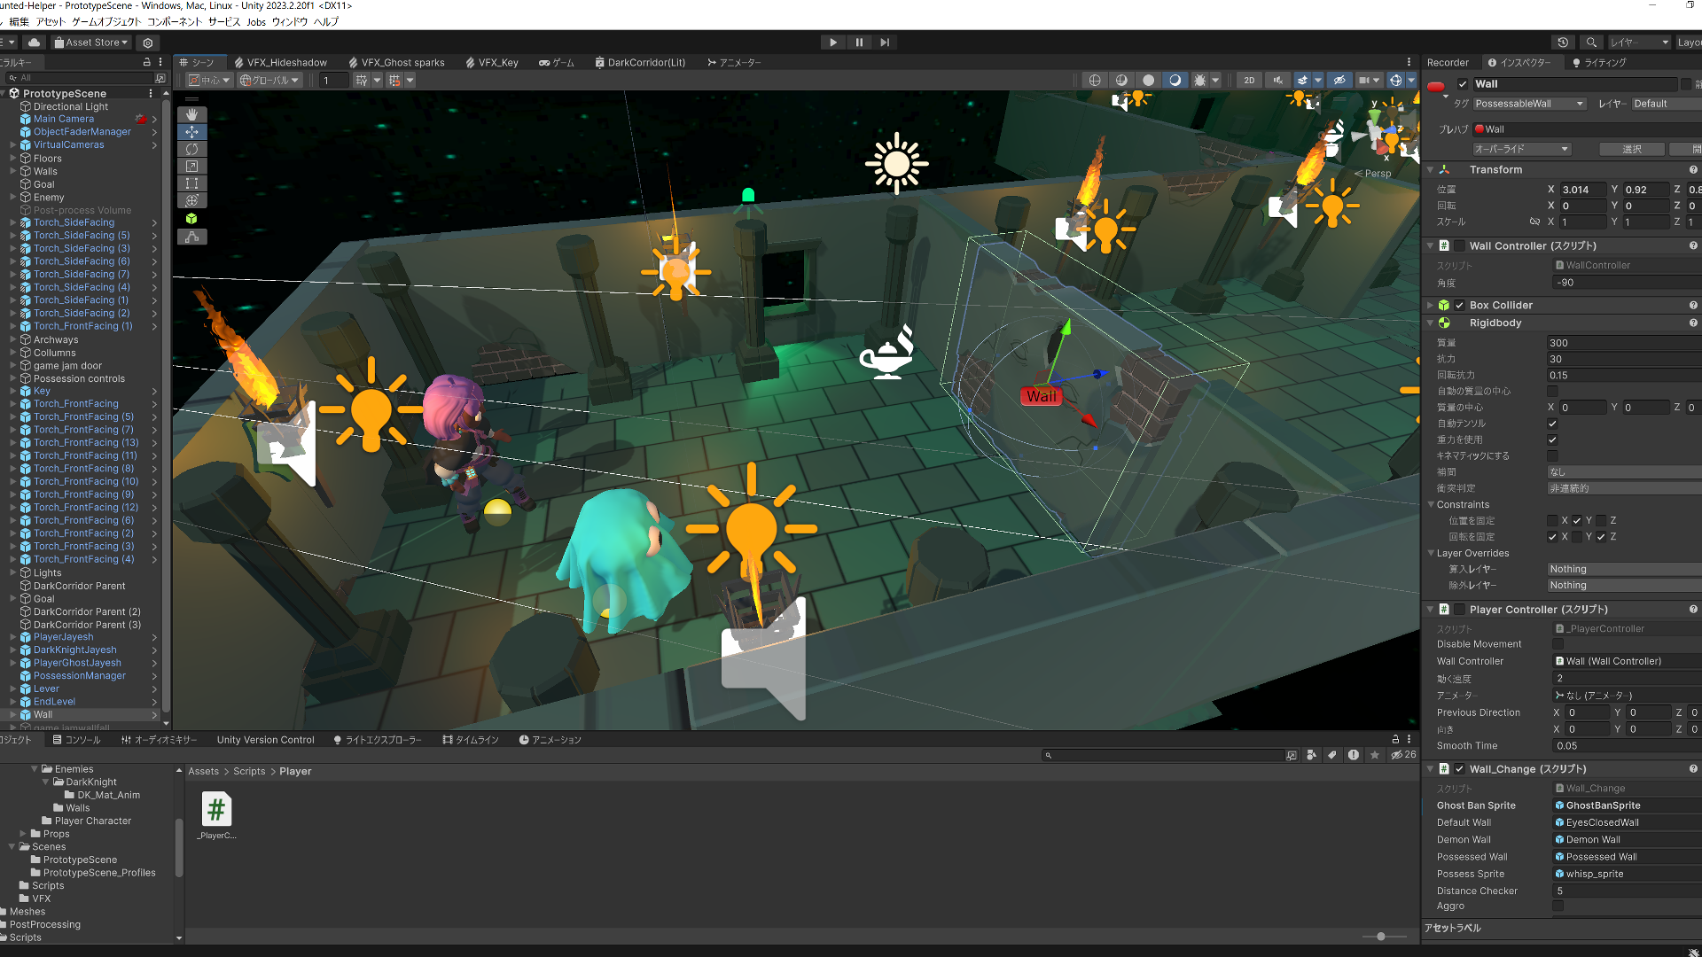Click the asset zoom slider in the Project panel
Image resolution: width=1702 pixels, height=957 pixels.
[x=1381, y=936]
